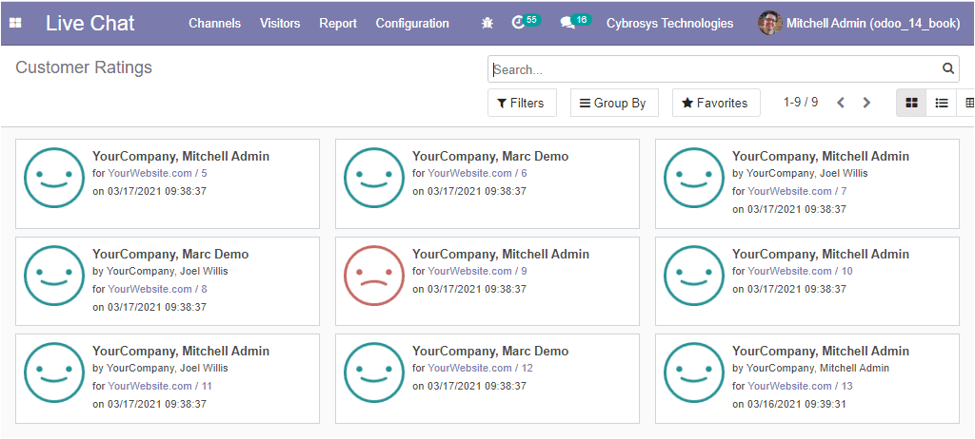Open the activities clock icon with badge 55
The height and width of the screenshot is (439, 975).
[526, 22]
